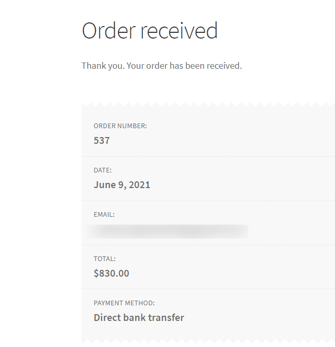The image size is (335, 347).
Task: Click the EMAIL label
Action: 104,215
